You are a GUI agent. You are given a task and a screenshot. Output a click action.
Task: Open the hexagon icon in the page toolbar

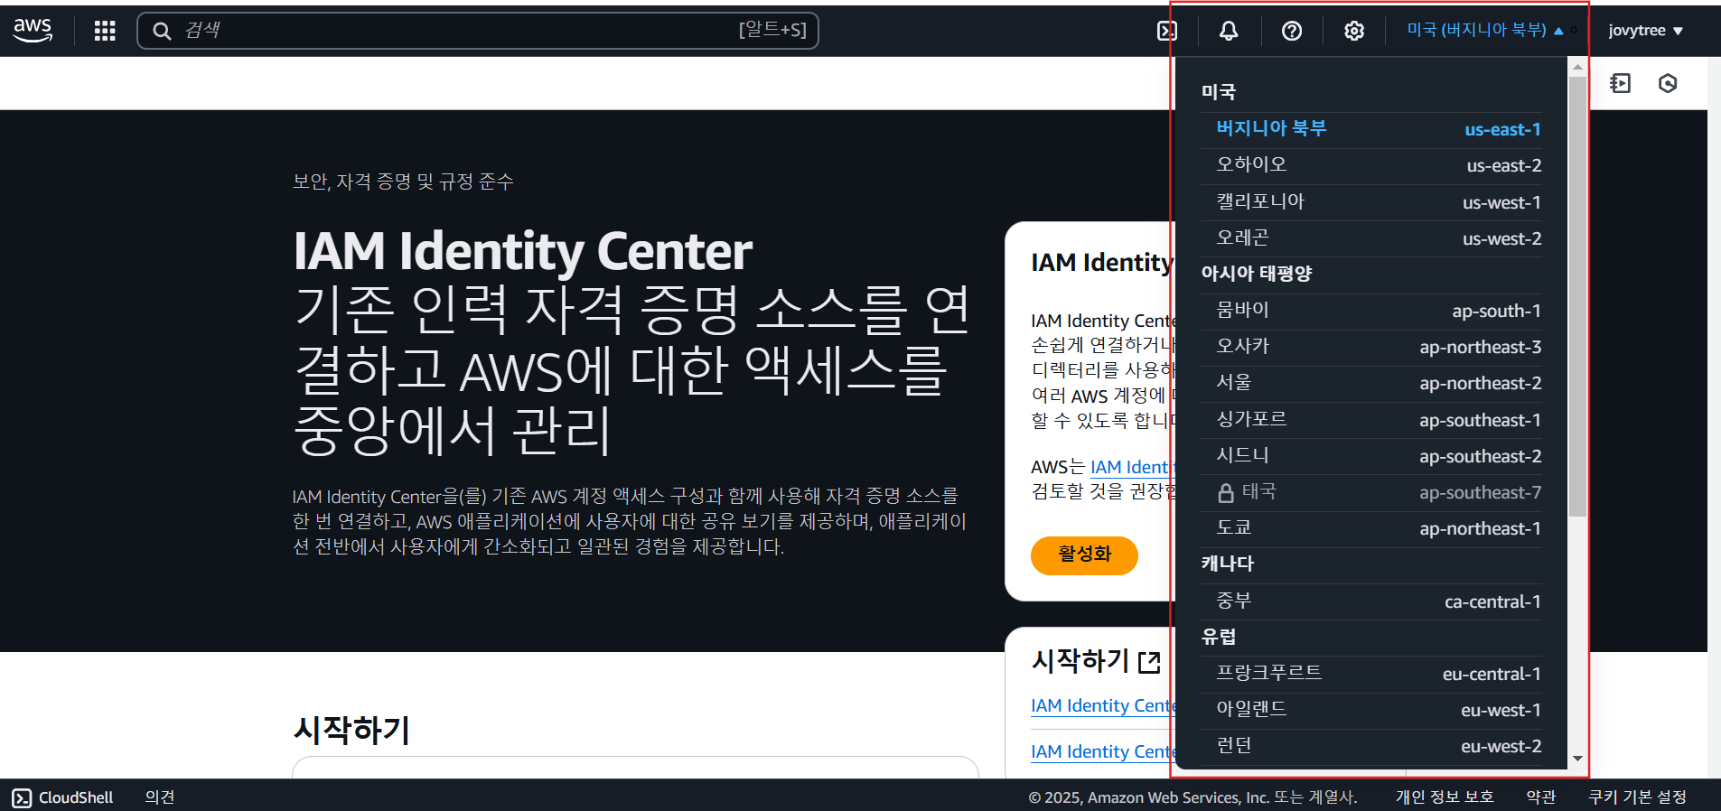pyautogui.click(x=1668, y=83)
